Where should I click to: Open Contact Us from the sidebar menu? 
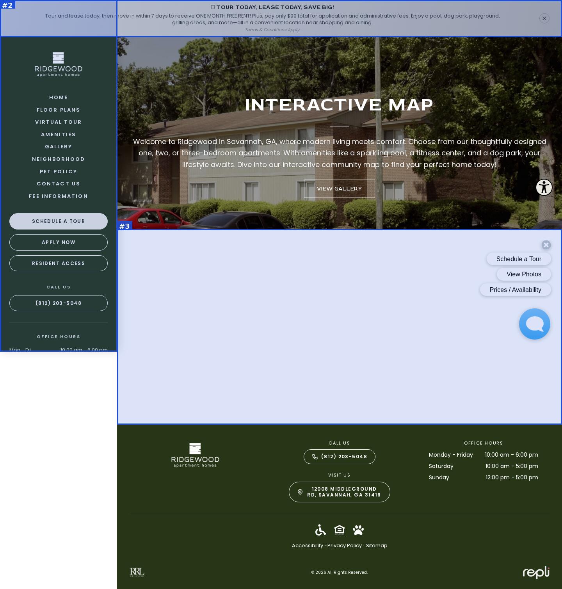pos(59,184)
